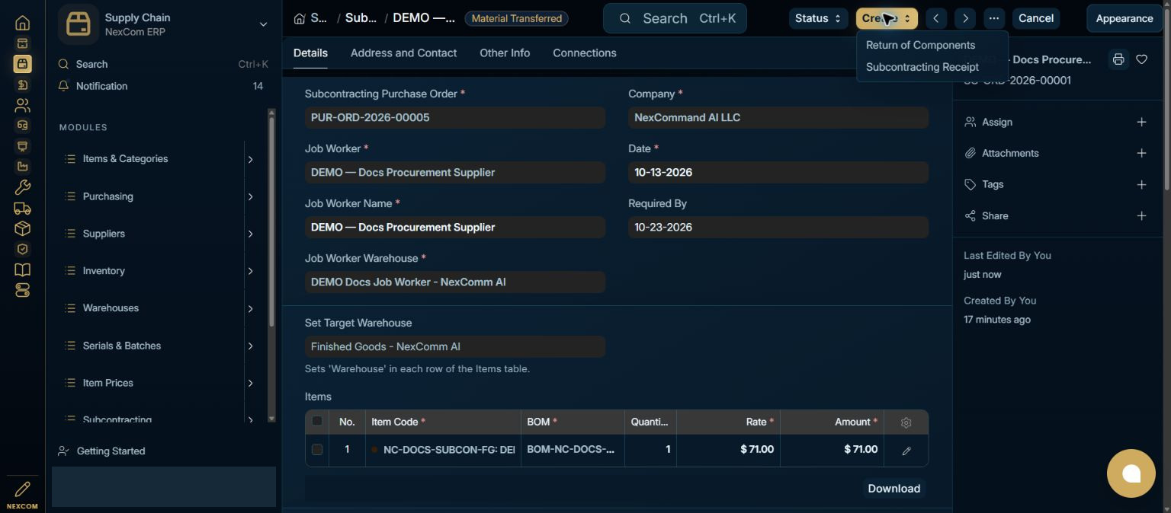This screenshot has width=1171, height=513.
Task: Click the breadcrumb home icon
Action: click(299, 18)
